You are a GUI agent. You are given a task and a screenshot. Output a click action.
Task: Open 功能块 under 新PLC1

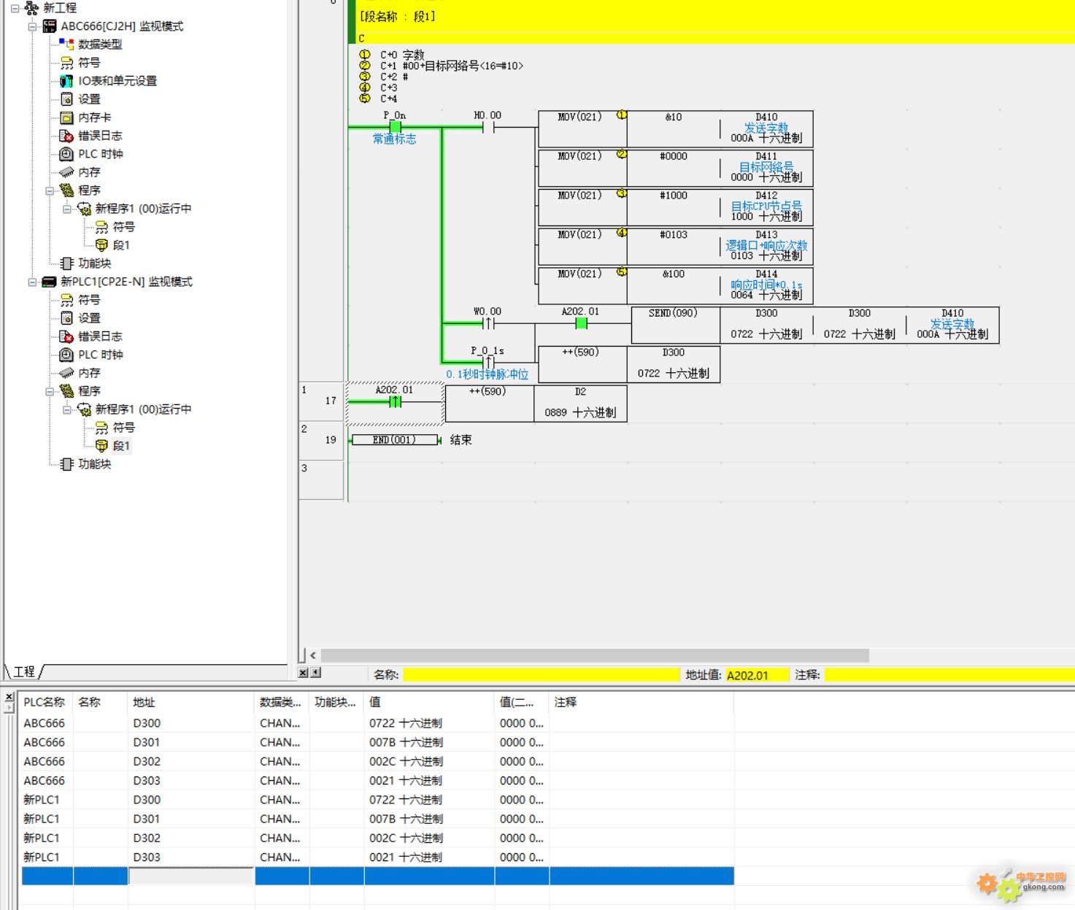94,464
